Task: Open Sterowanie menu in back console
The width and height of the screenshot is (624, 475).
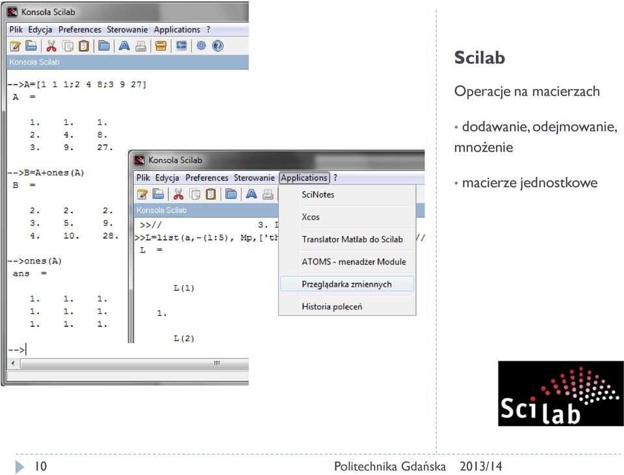Action: 127,29
